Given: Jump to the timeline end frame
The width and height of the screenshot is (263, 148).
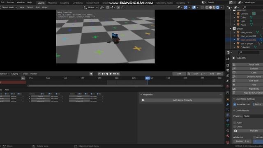Looking at the screenshot, I should (118, 74).
